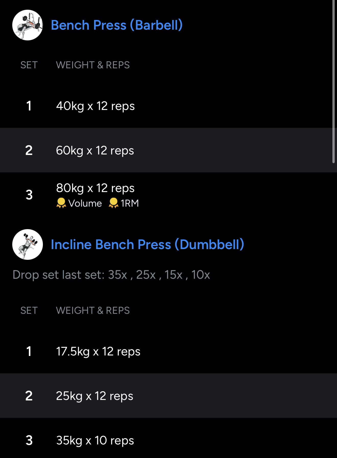Tap the 80kg x 12 reps set

pyautogui.click(x=95, y=188)
